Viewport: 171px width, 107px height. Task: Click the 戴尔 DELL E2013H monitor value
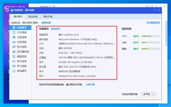78,67
